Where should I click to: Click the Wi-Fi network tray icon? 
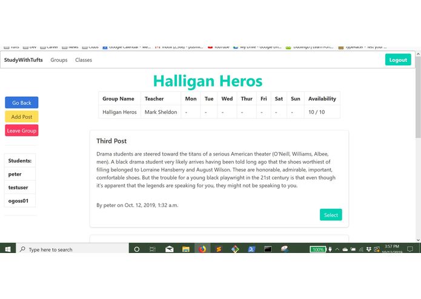pyautogui.click(x=361, y=249)
